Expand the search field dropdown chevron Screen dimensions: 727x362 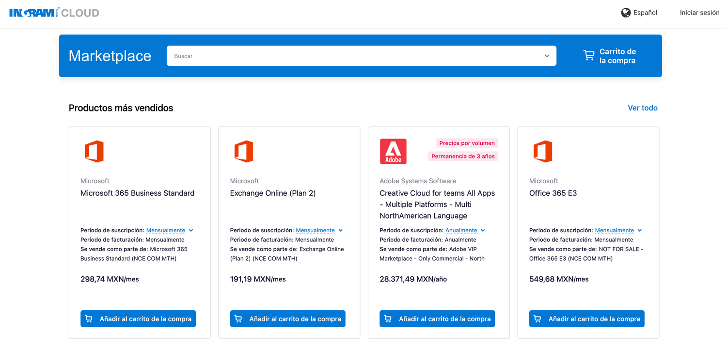547,56
